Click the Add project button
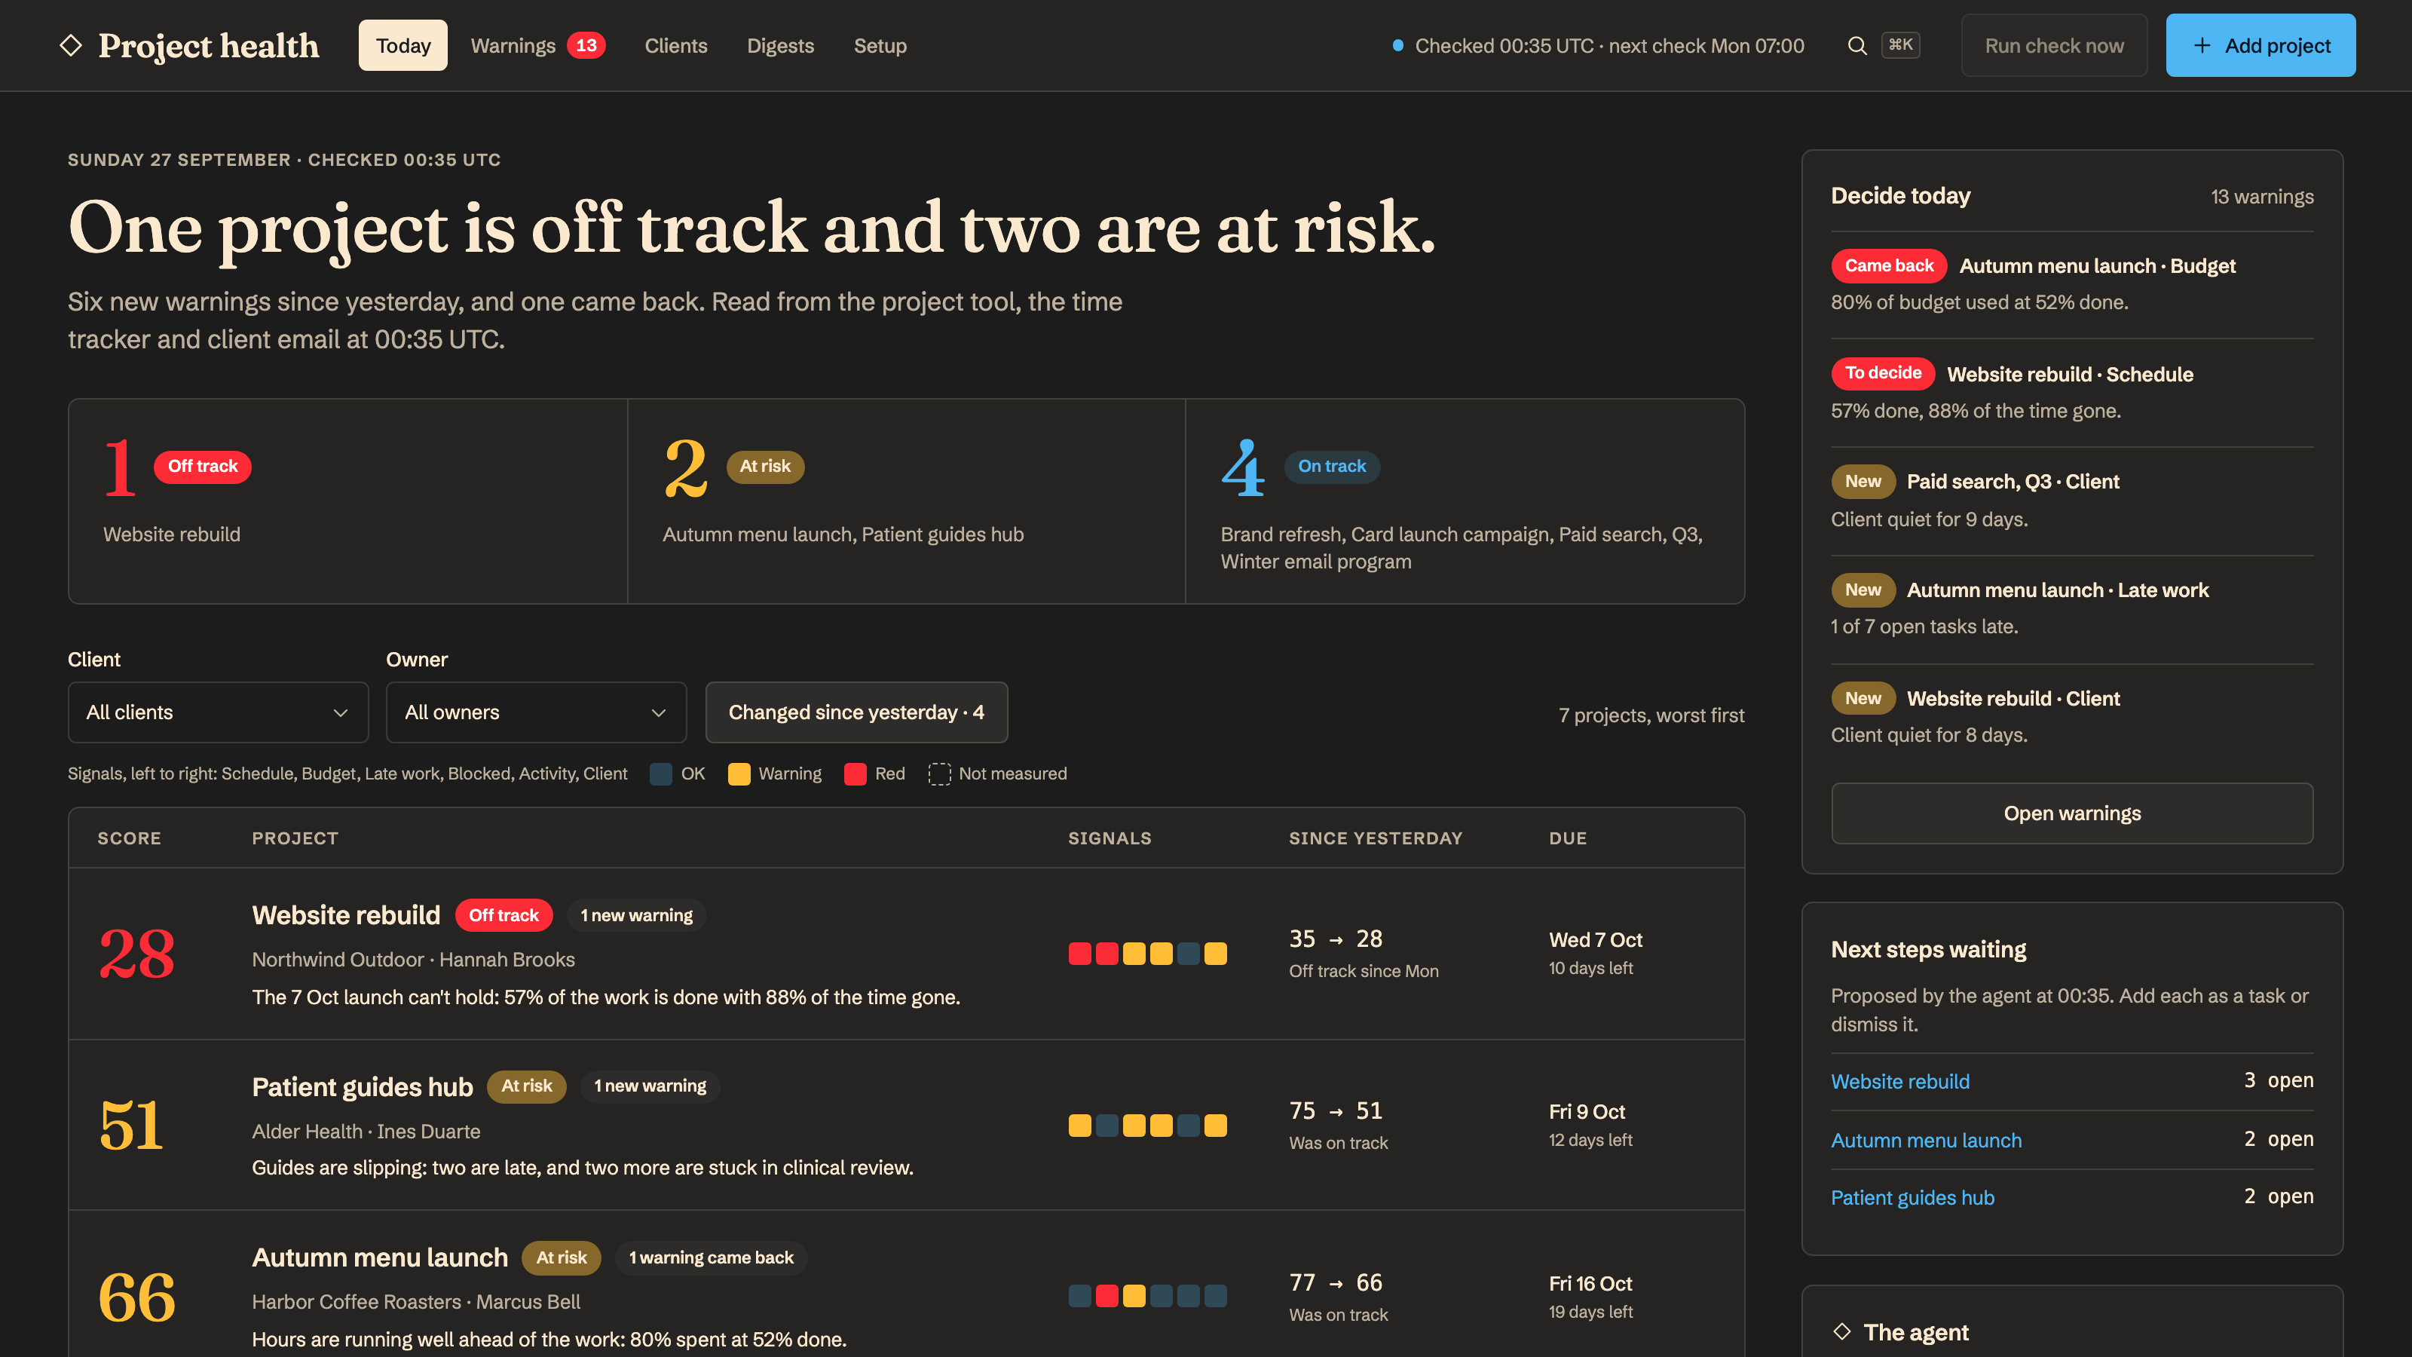The image size is (2412, 1357). pos(2260,45)
